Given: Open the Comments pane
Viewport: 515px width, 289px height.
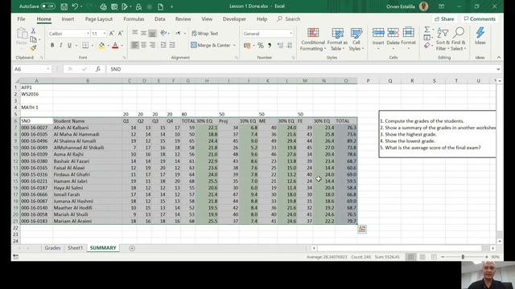Looking at the screenshot, I should (x=480, y=19).
